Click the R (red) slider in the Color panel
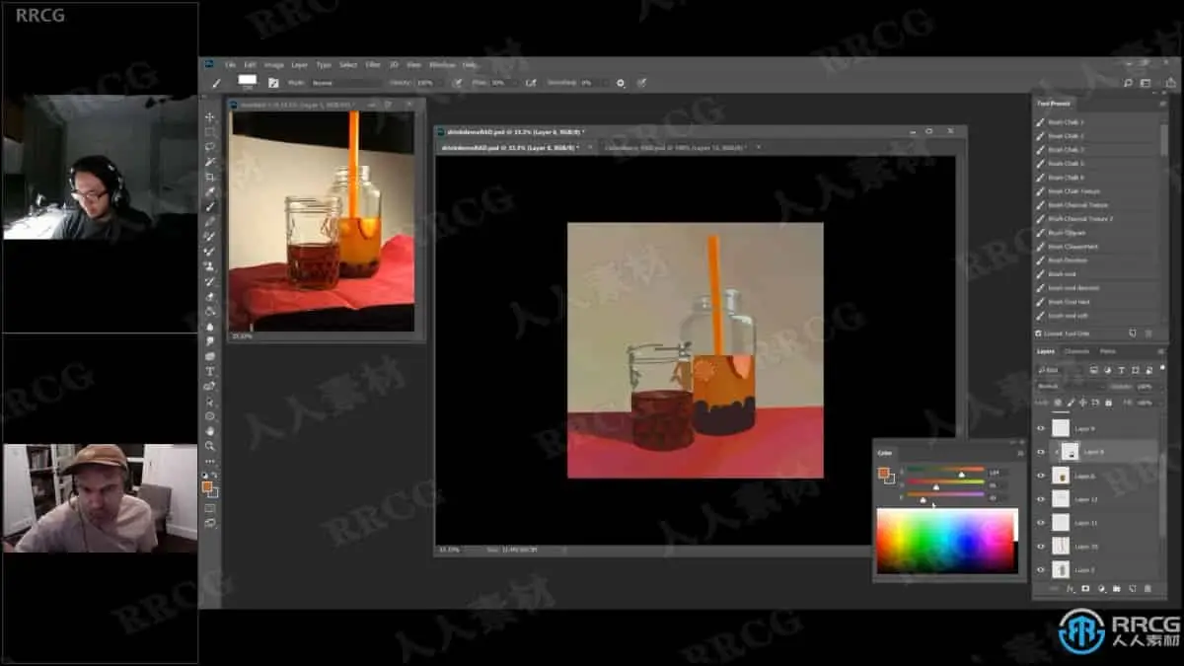This screenshot has height=666, width=1184. [945, 471]
